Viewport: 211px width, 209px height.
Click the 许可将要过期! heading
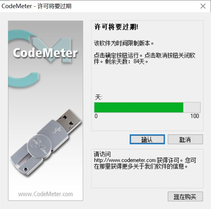pos(116,27)
